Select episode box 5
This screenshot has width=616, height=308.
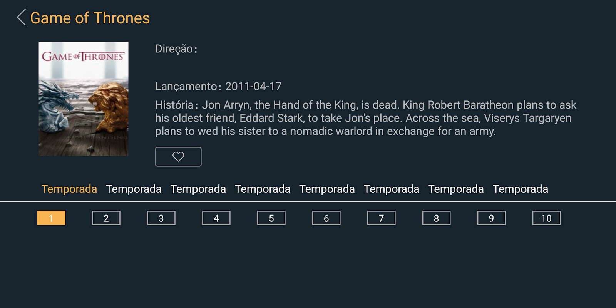point(271,218)
